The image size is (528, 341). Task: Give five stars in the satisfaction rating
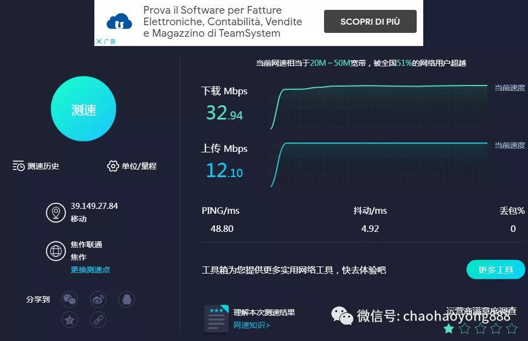tap(511, 328)
